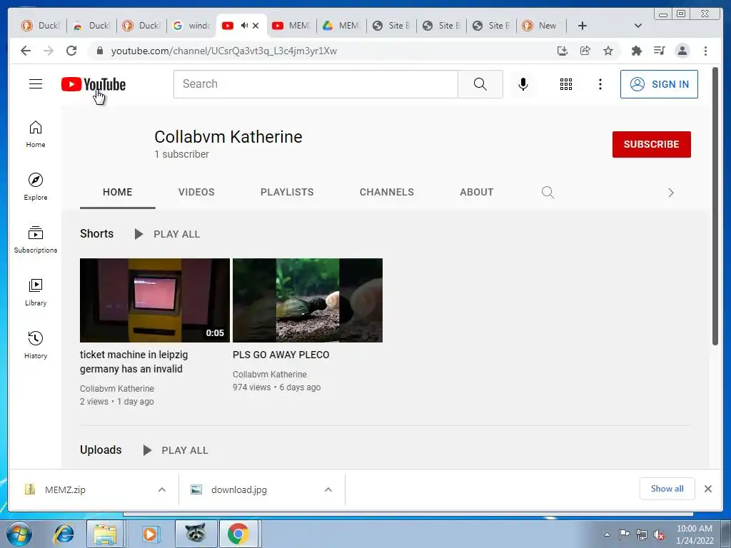Click the YouTube logo
The height and width of the screenshot is (548, 731).
(x=94, y=84)
